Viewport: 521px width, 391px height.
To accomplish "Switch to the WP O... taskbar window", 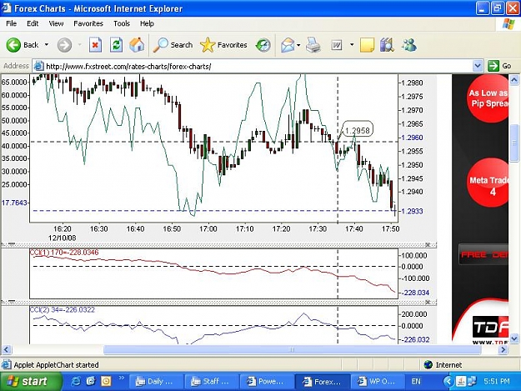I will [x=378, y=381].
